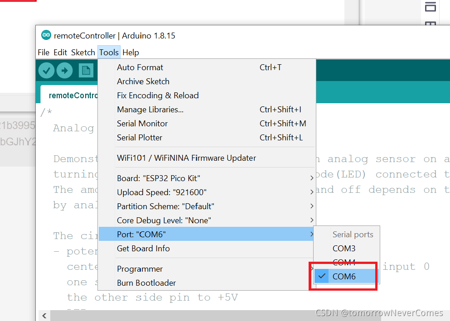Open the Serial Monitor
450x321 pixels.
pos(207,124)
